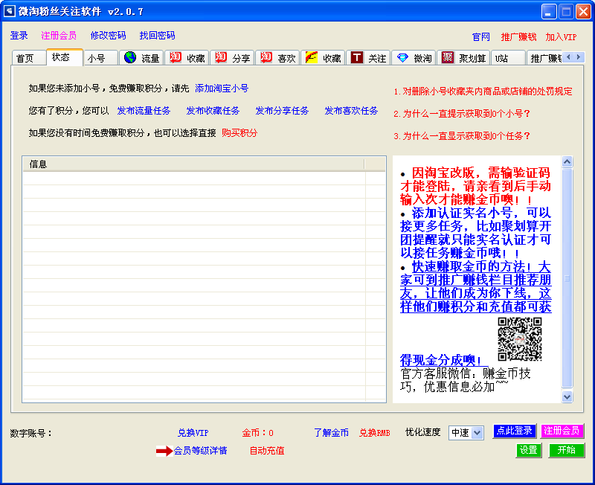The image size is (595, 485).
Task: Open the 优化速度 dropdown showing 中速
Action: 466,433
